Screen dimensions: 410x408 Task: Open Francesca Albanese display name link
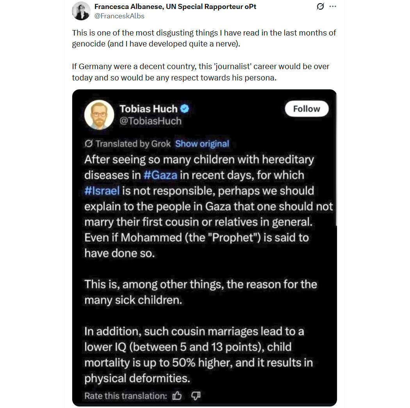175,7
